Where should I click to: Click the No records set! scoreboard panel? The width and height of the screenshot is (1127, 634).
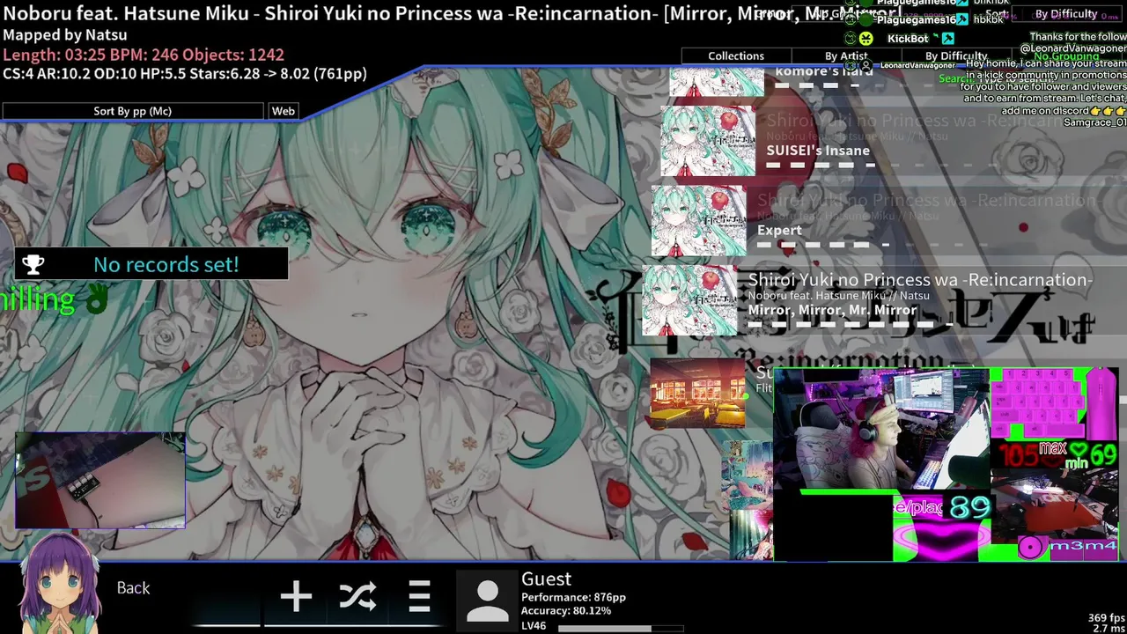coord(151,264)
